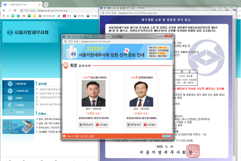This screenshot has height=161, width=241.
Task: Open candidate 2 약력 및 공약 button
Action: 134,125
